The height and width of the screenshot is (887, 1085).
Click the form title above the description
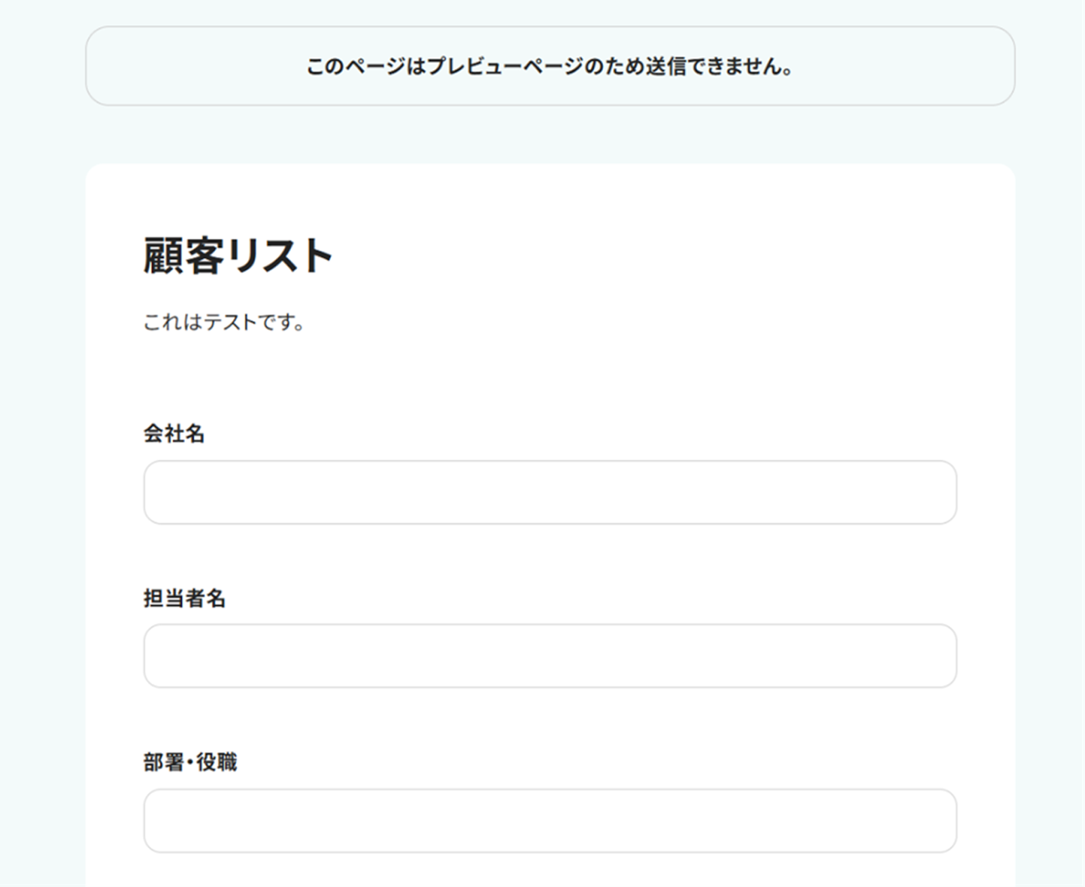(238, 256)
